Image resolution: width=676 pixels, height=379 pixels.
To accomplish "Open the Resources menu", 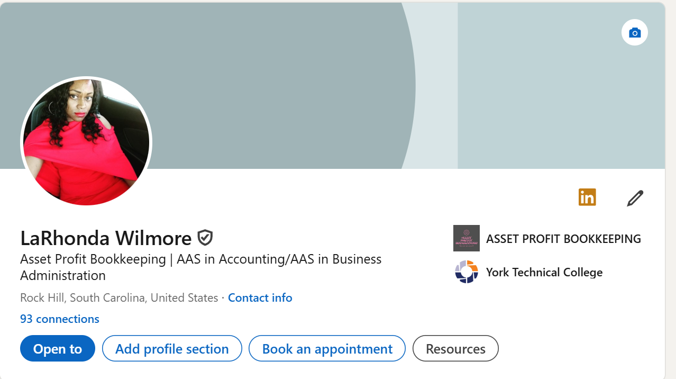I will (455, 348).
